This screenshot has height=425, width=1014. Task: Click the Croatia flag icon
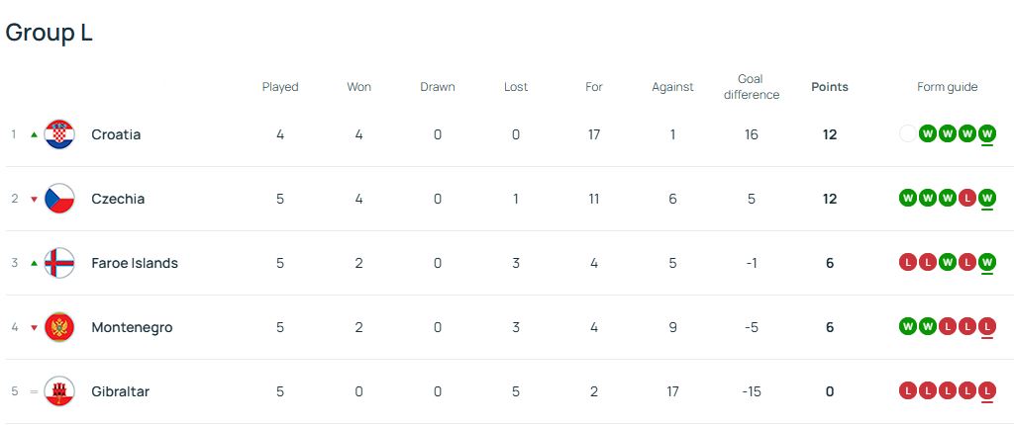click(x=59, y=134)
